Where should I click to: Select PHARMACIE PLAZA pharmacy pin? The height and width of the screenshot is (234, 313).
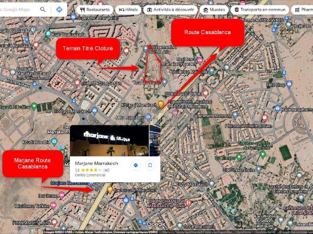click(x=54, y=222)
